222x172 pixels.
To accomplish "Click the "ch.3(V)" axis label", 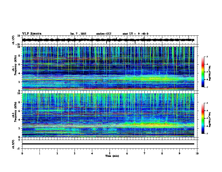I will (x=13, y=144).
